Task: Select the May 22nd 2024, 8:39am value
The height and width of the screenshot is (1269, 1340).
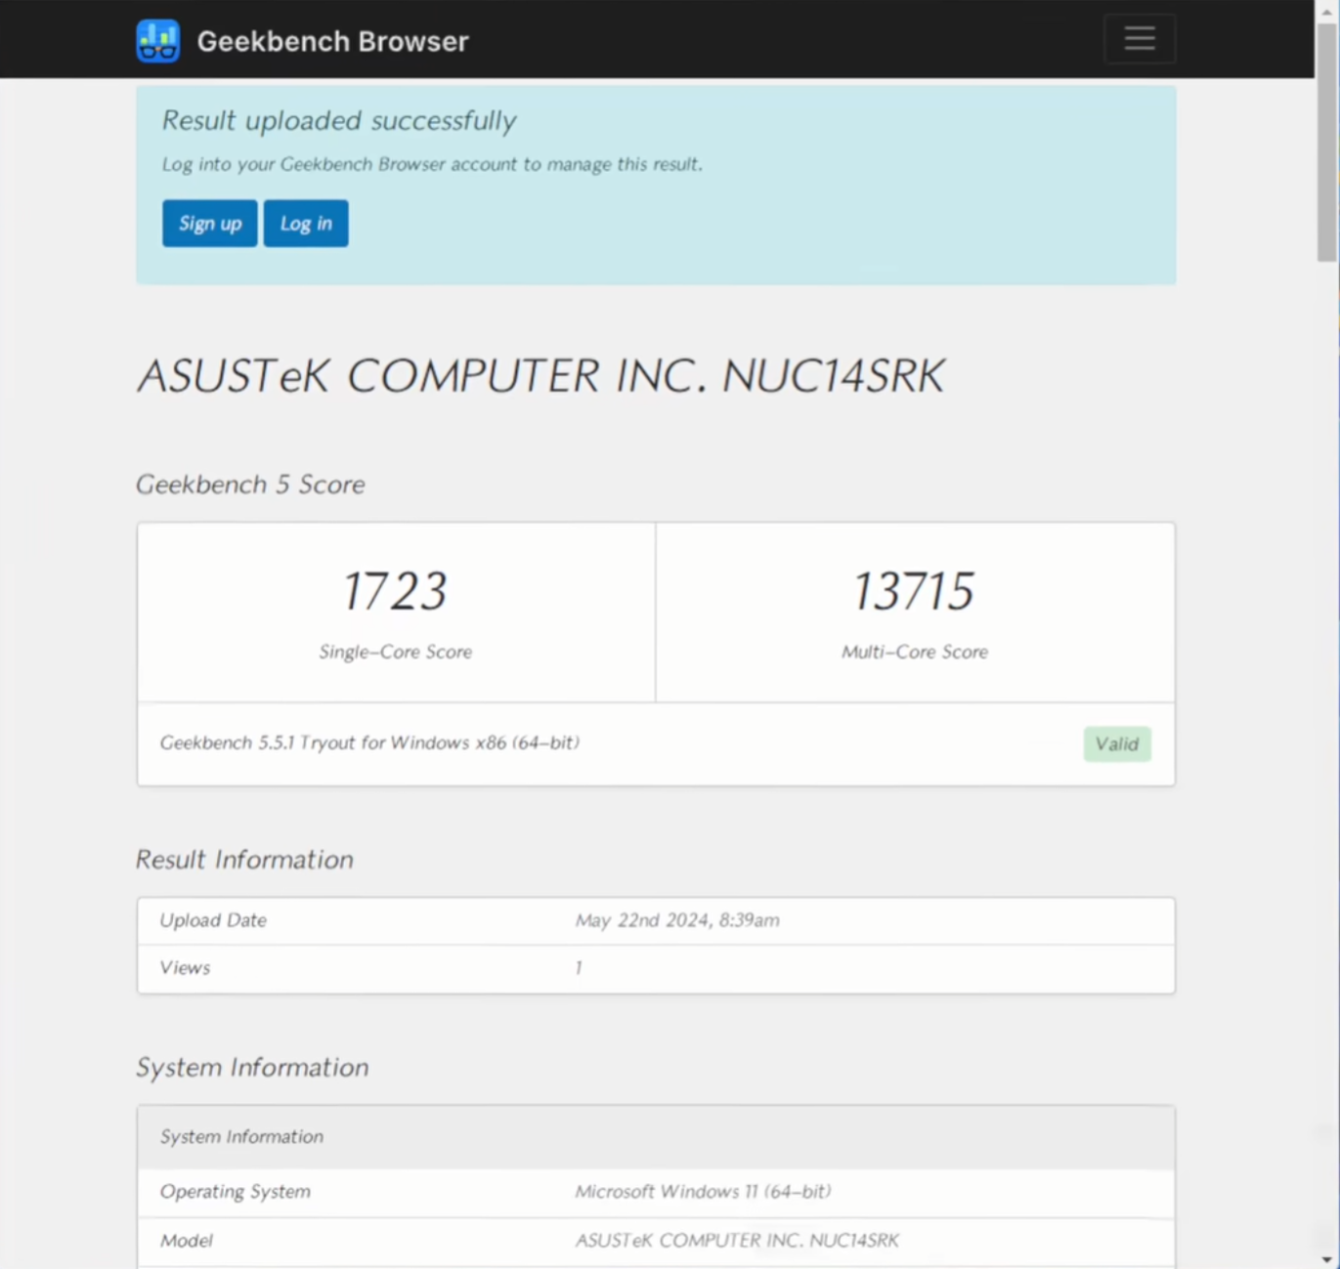Action: (x=677, y=920)
